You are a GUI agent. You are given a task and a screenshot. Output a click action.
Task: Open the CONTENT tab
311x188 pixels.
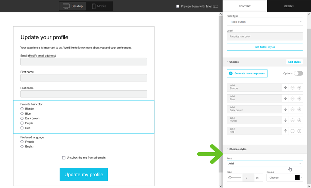[x=245, y=6]
